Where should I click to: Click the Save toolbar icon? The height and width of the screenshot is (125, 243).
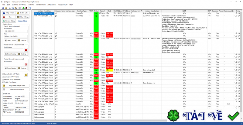[3, 8]
